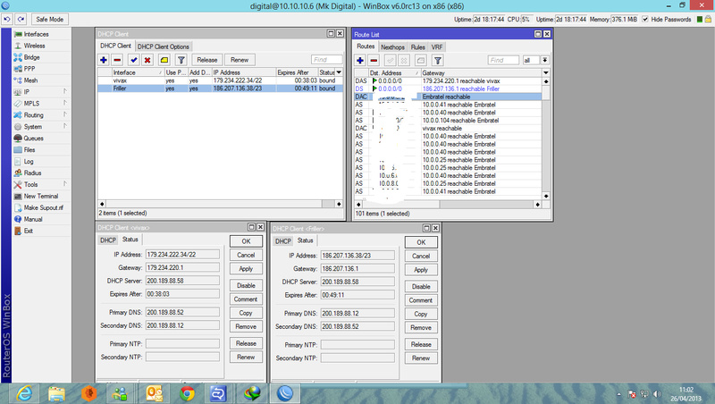
Task: Switch to the DHCP tab in the vivax dialog
Action: click(x=108, y=240)
